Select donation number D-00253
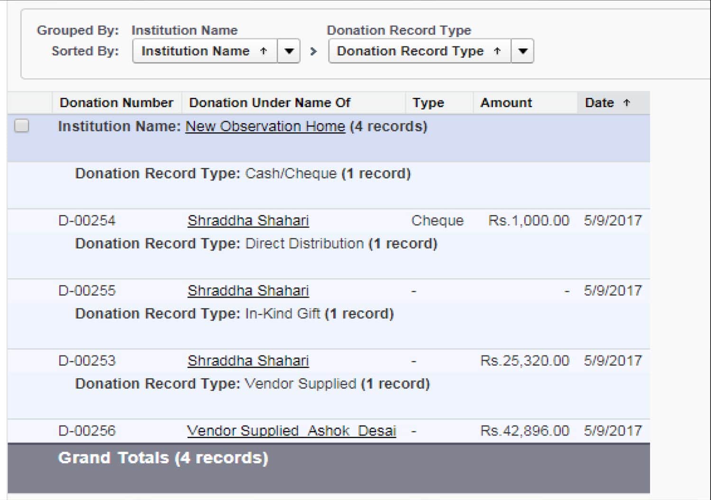 click(x=87, y=361)
